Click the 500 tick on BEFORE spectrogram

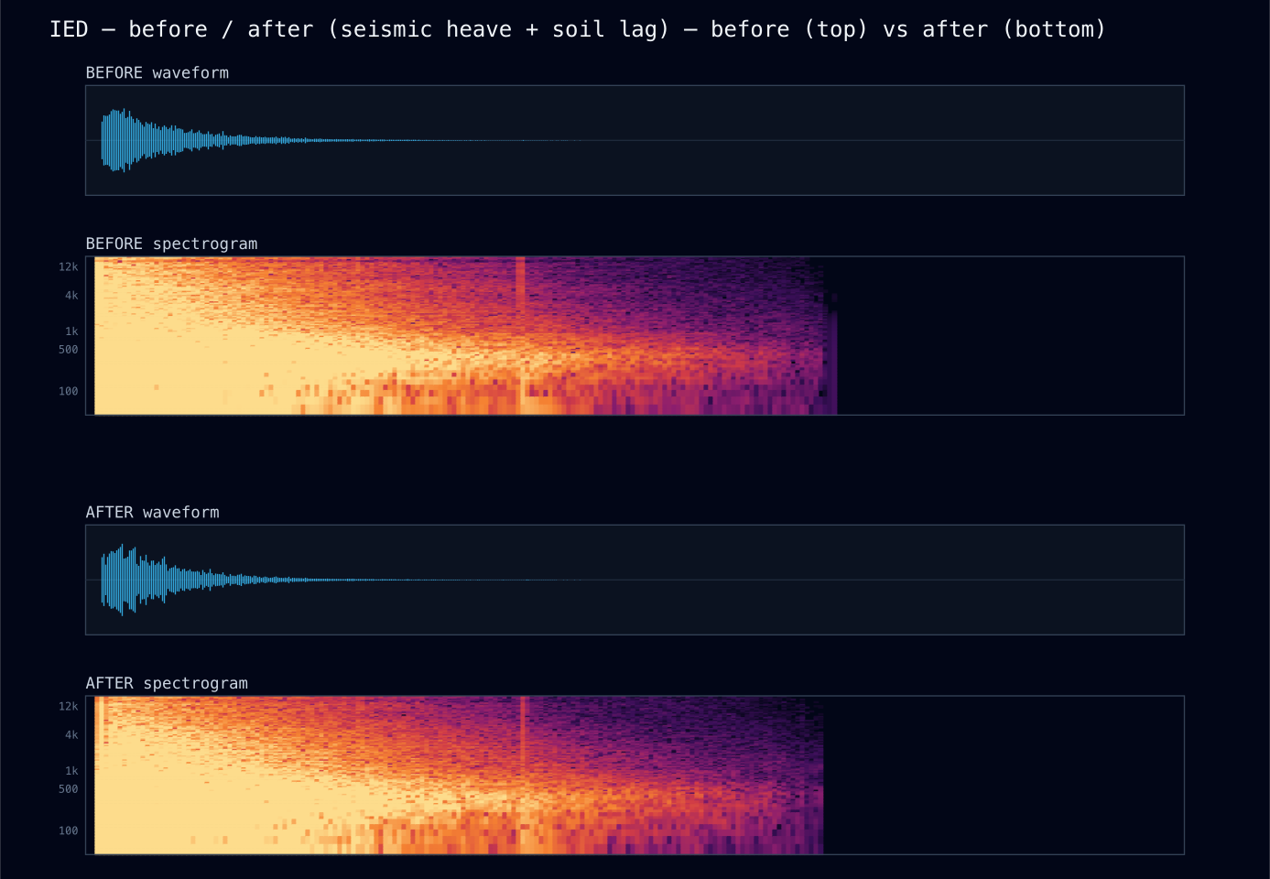coord(69,350)
